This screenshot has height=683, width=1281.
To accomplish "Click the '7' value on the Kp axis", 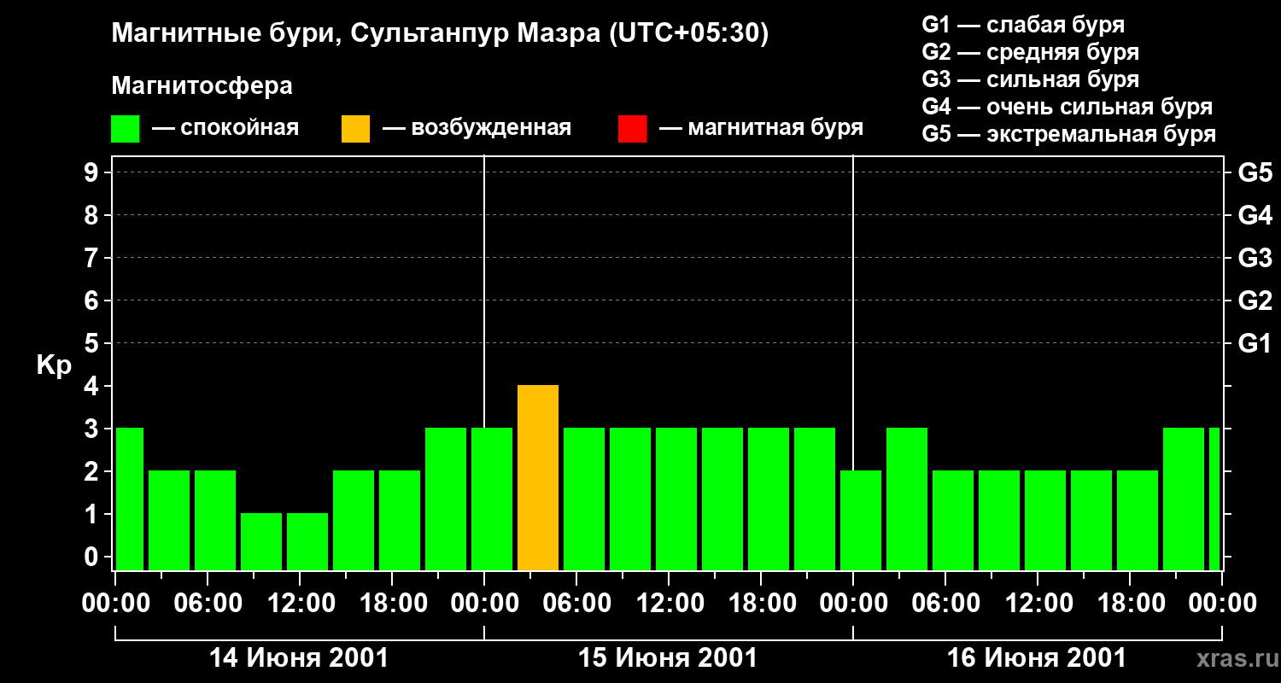I will [x=93, y=258].
